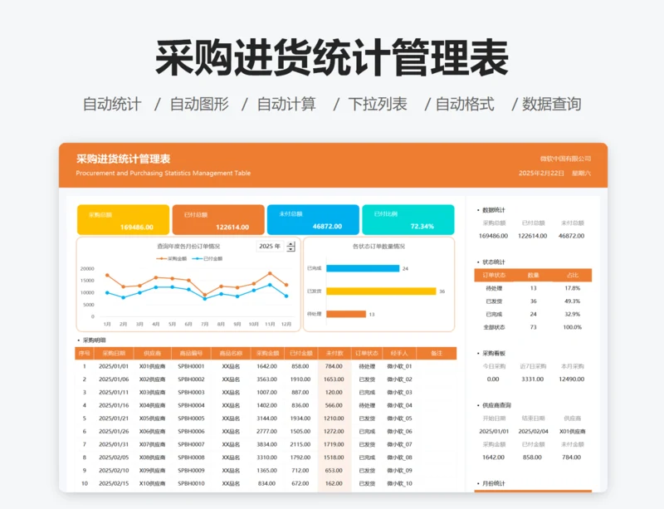Viewport: 664px width, 509px height.
Task: Click the 订单状态 column header in 采购明细 table
Action: click(367, 353)
